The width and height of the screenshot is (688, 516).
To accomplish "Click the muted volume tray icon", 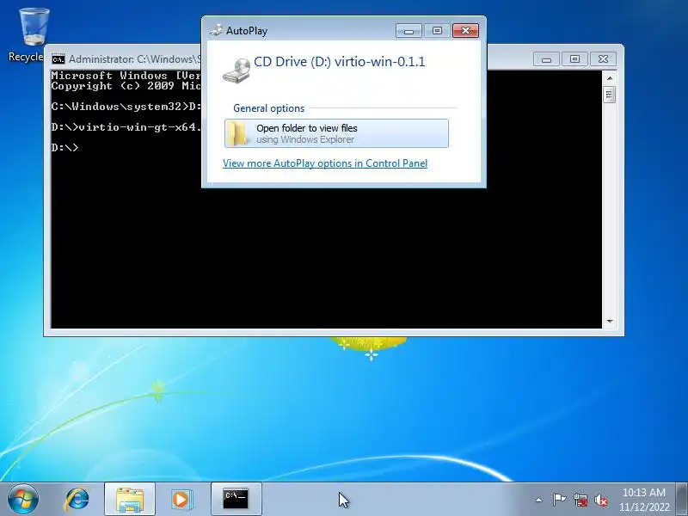I will coord(601,500).
